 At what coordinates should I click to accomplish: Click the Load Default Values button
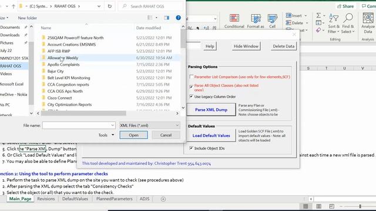click(211, 135)
